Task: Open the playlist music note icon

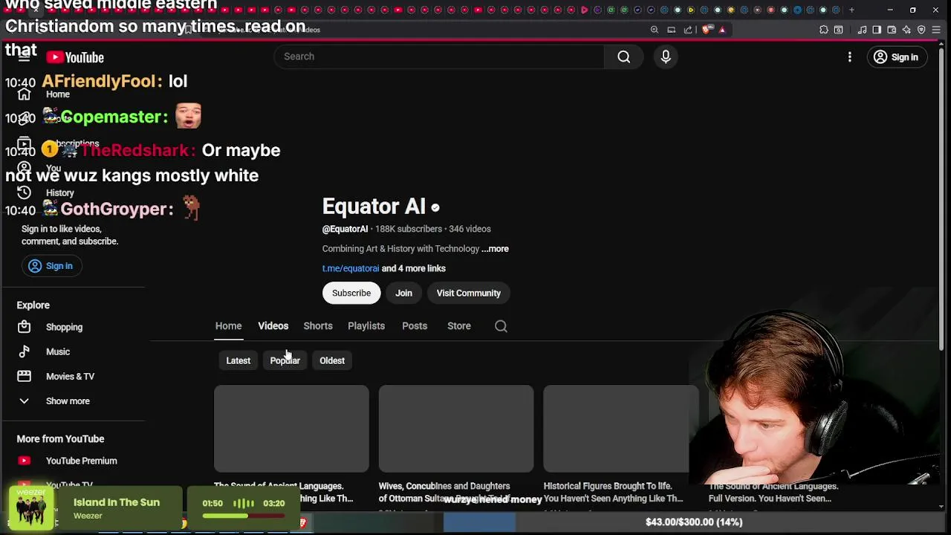Action: [x=862, y=30]
